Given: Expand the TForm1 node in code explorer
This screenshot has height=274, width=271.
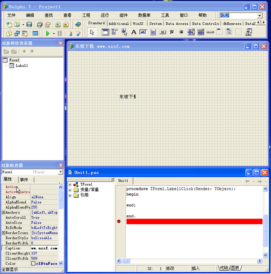Looking at the screenshot, I should (x=70, y=185).
